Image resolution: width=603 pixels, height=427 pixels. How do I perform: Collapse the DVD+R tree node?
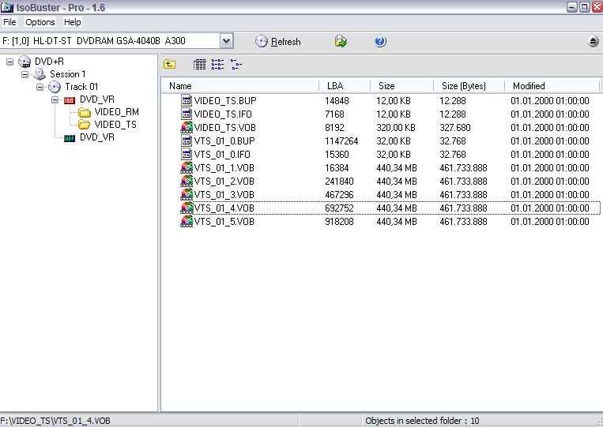[x=10, y=62]
